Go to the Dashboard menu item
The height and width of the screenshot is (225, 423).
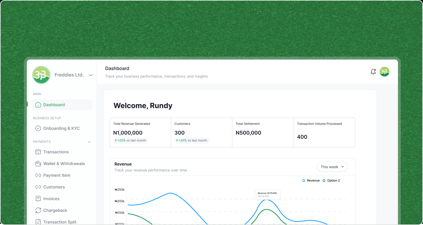(x=54, y=105)
